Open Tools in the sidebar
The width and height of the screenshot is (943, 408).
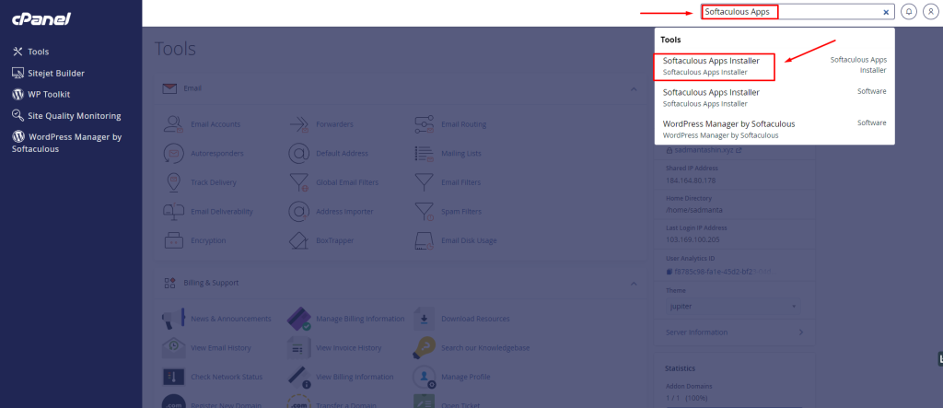click(30, 52)
